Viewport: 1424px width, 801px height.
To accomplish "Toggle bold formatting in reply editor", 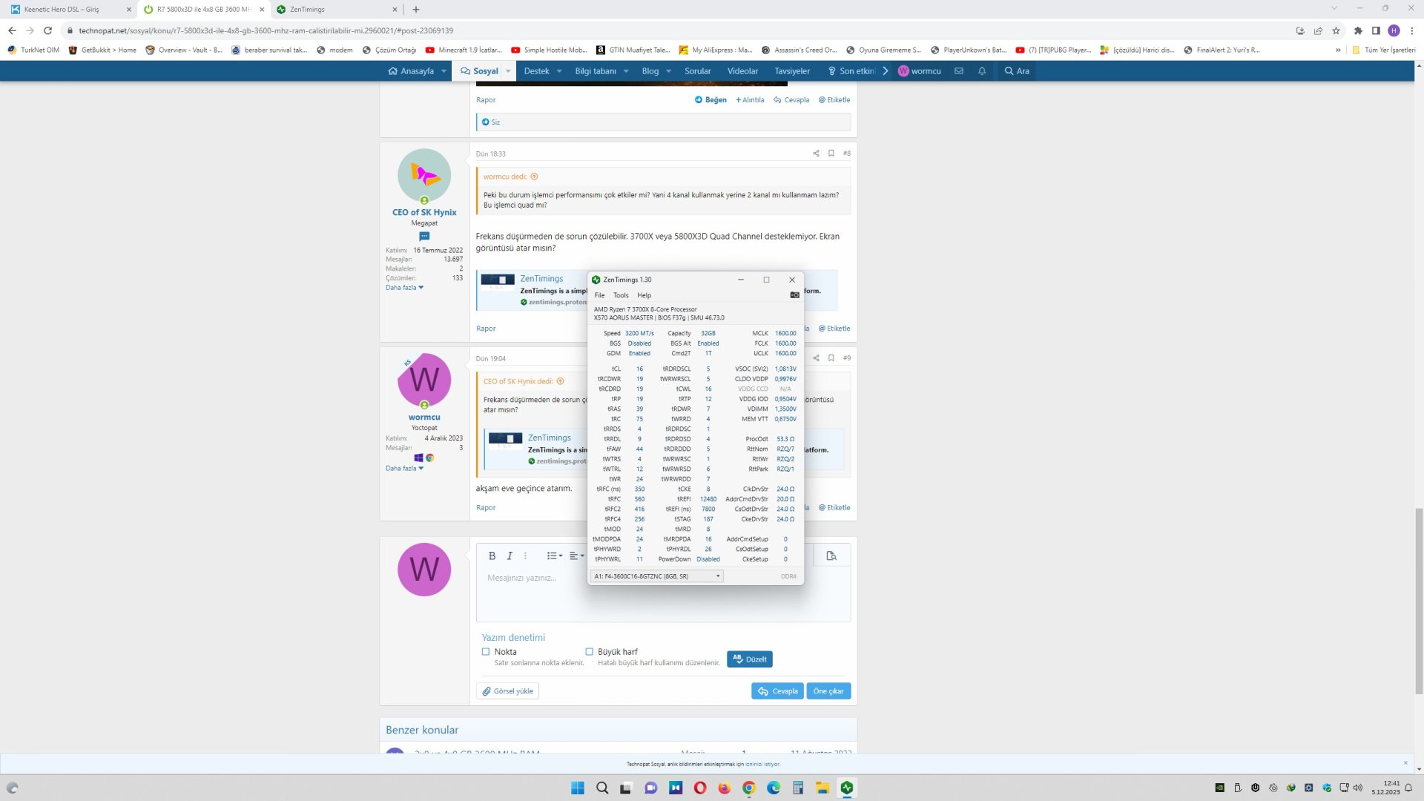I will click(x=492, y=556).
